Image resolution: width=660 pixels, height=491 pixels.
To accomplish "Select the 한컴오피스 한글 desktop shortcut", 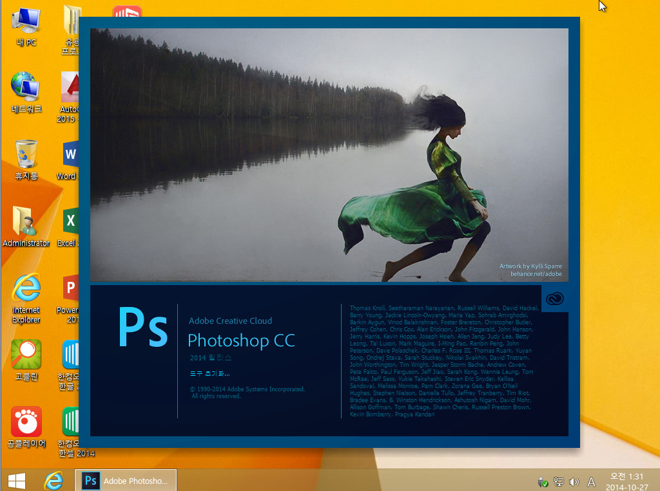I will (x=69, y=365).
